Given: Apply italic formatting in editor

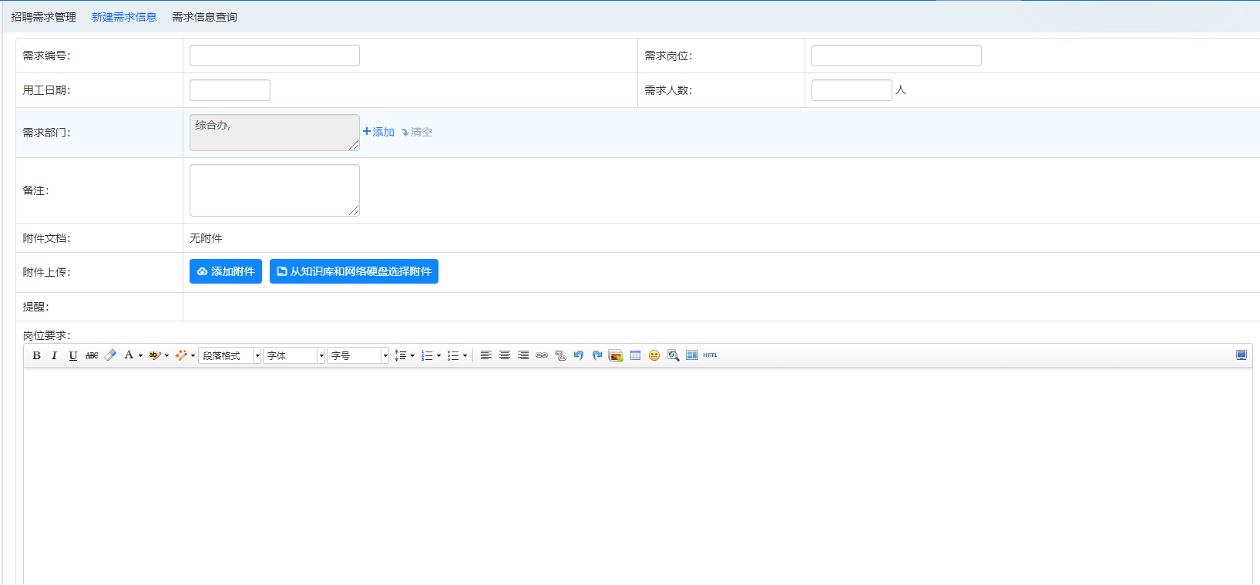Looking at the screenshot, I should [x=54, y=355].
